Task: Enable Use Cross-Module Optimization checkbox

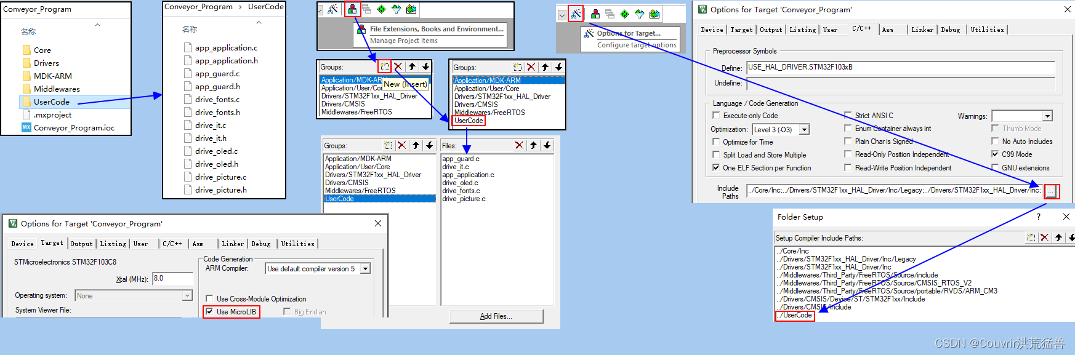Action: tap(209, 298)
